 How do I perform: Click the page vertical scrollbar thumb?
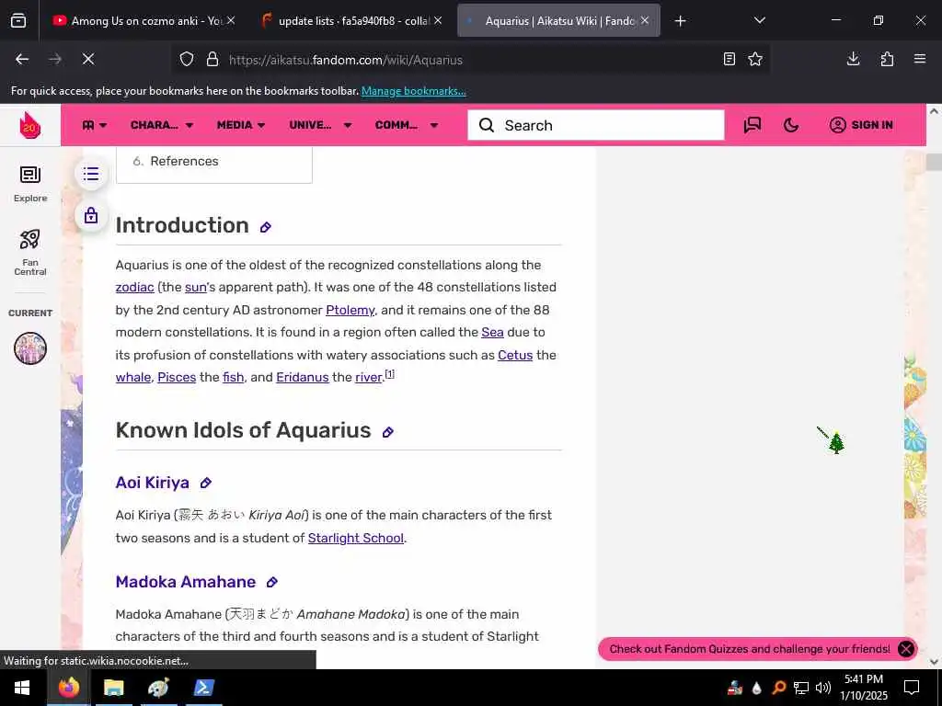coord(934,162)
